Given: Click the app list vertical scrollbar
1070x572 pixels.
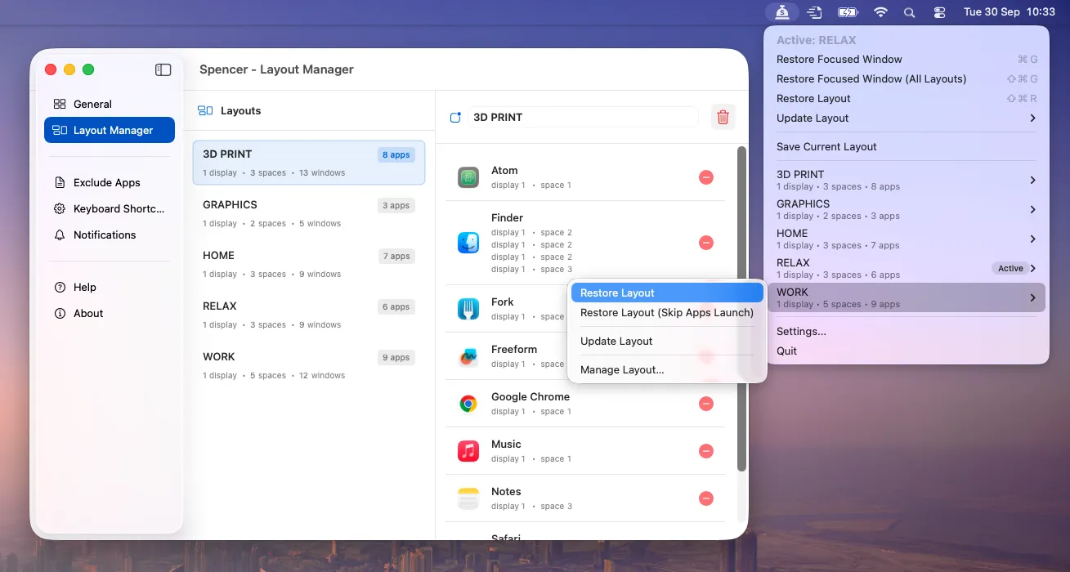Looking at the screenshot, I should tap(741, 311).
